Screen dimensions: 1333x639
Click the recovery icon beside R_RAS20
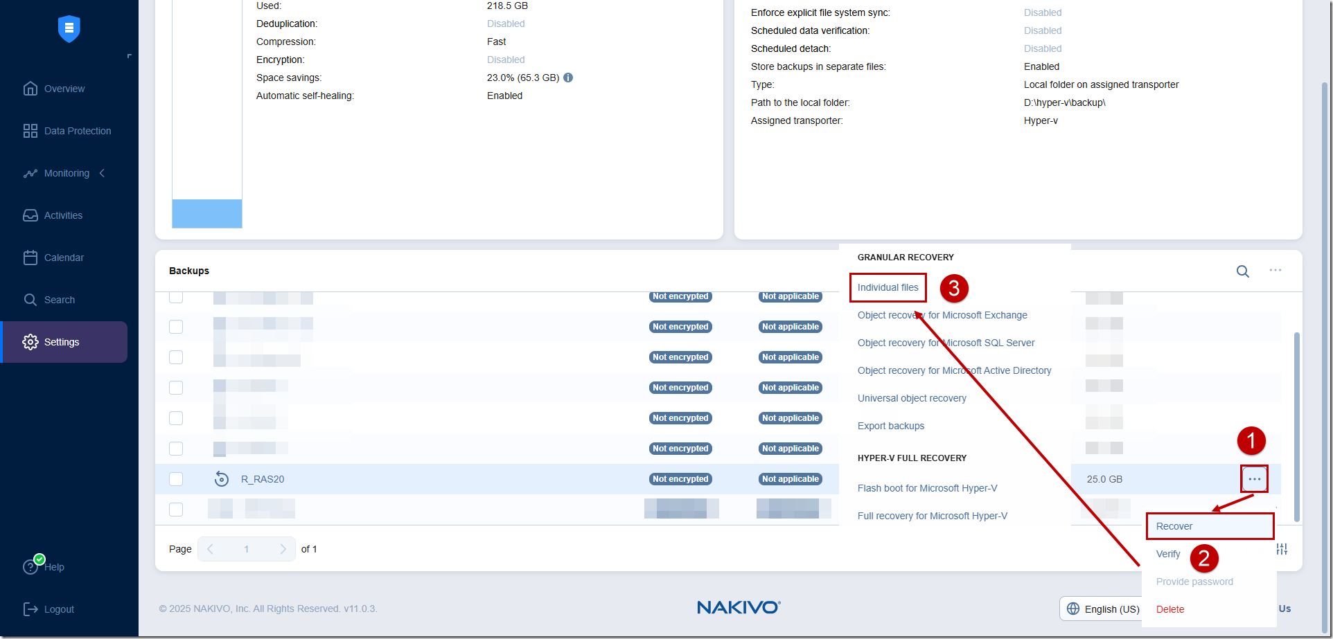point(222,479)
